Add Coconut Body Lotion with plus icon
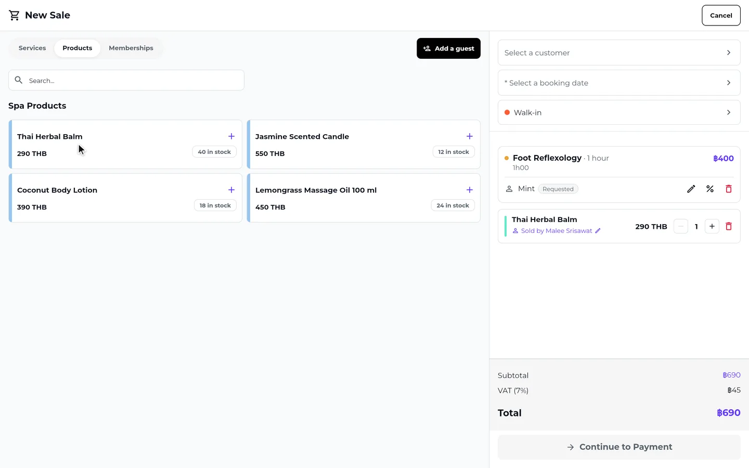 coord(231,190)
